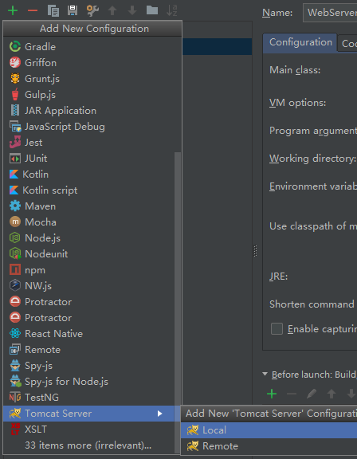The width and height of the screenshot is (357, 459).
Task: Click the "Working directory:" label
Action: click(313, 159)
